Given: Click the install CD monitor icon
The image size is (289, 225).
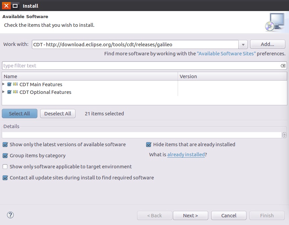Looking at the screenshot, I should click(274, 22).
